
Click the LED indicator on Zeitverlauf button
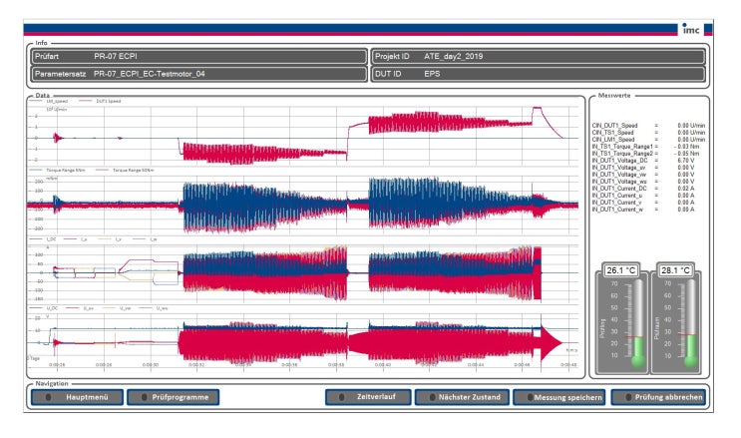point(342,397)
